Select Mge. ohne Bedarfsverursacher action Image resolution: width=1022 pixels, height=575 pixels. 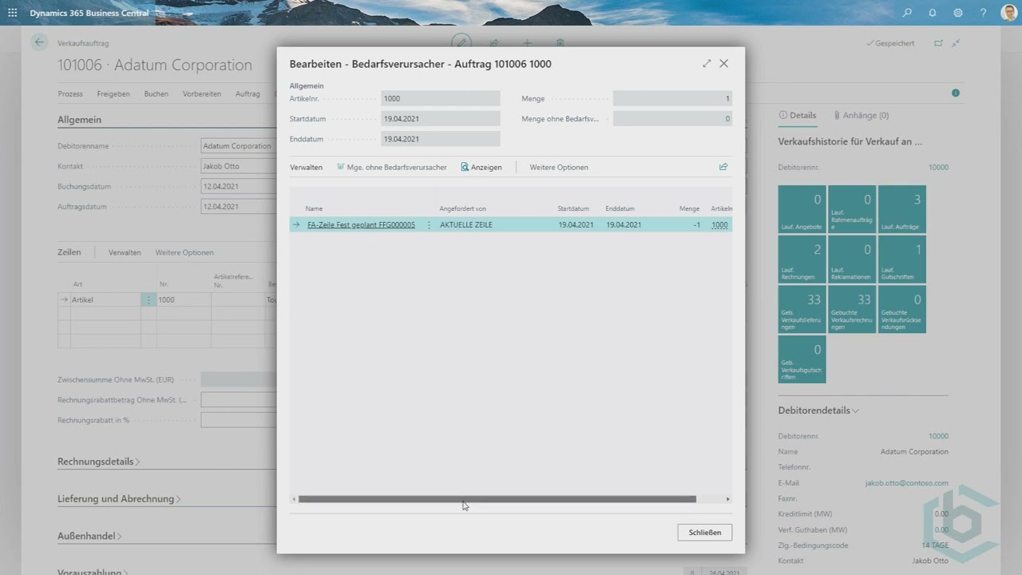click(x=391, y=168)
